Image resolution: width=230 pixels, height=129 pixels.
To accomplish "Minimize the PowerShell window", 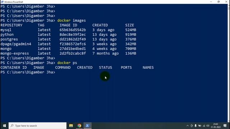I will coord(211,2).
